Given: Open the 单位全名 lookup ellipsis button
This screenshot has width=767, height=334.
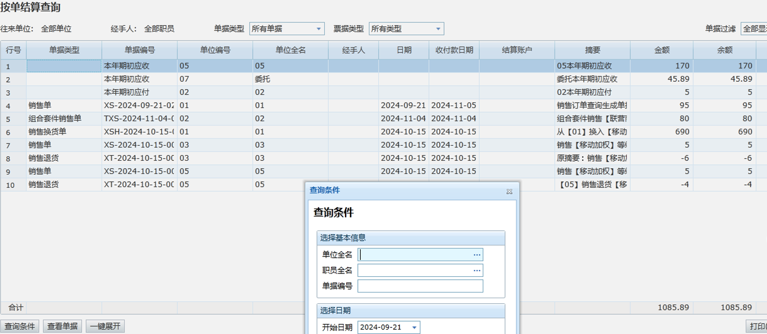Looking at the screenshot, I should 476,255.
